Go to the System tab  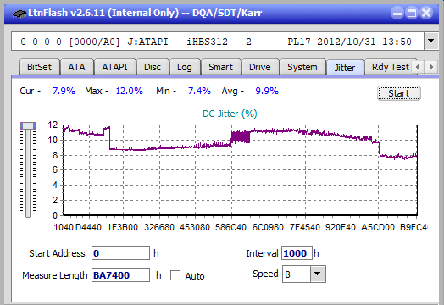coord(302,67)
